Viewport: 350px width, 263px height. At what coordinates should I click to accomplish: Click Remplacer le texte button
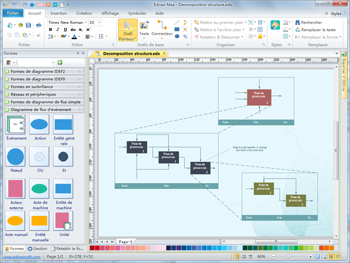click(x=314, y=30)
